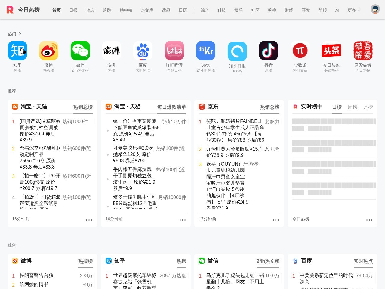The height and width of the screenshot is (289, 385).
Task: Open the 吾爱破解 hot posts icon
Action: (x=363, y=51)
